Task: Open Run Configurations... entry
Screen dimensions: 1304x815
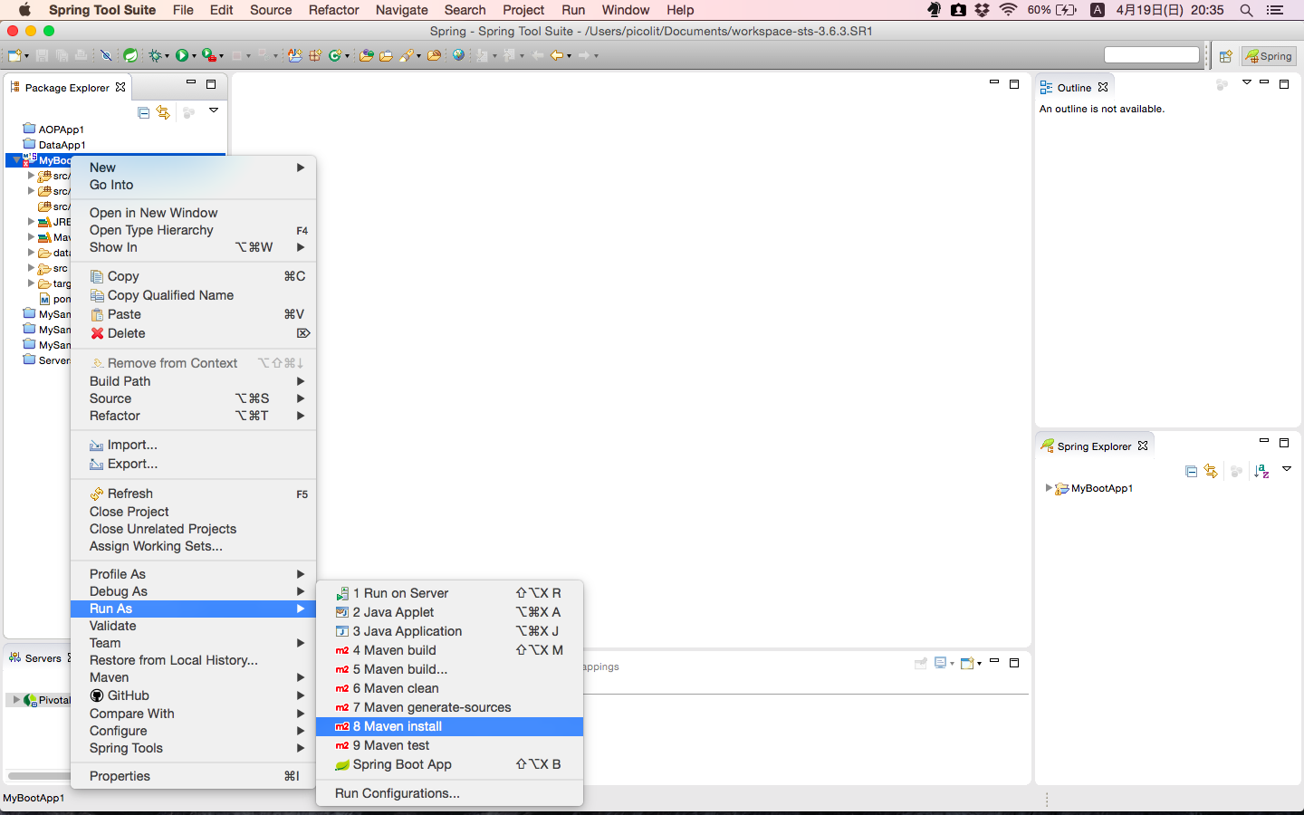Action: tap(398, 793)
